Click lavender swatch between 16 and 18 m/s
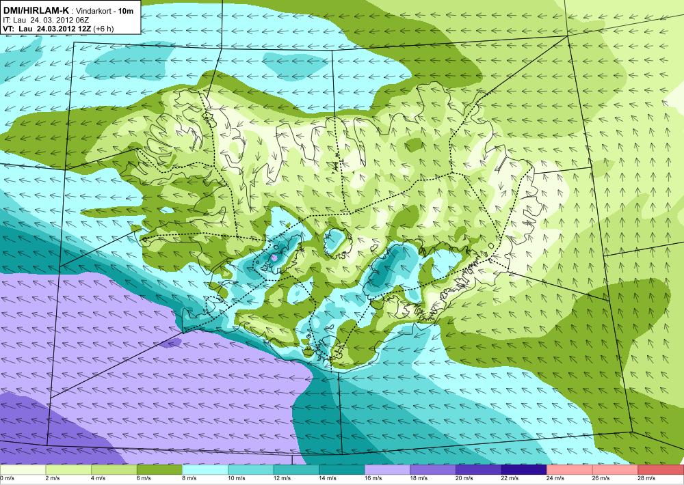This screenshot has height=485, width=684. (387, 470)
